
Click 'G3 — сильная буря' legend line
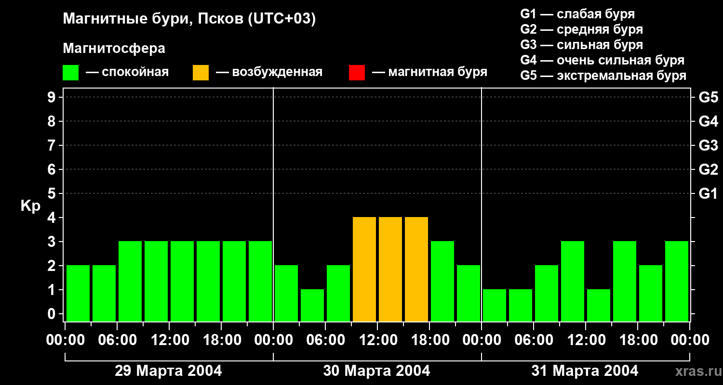(581, 45)
